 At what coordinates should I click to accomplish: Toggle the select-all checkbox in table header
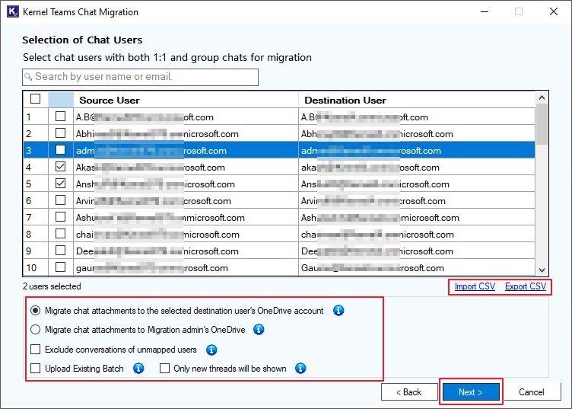(36, 98)
